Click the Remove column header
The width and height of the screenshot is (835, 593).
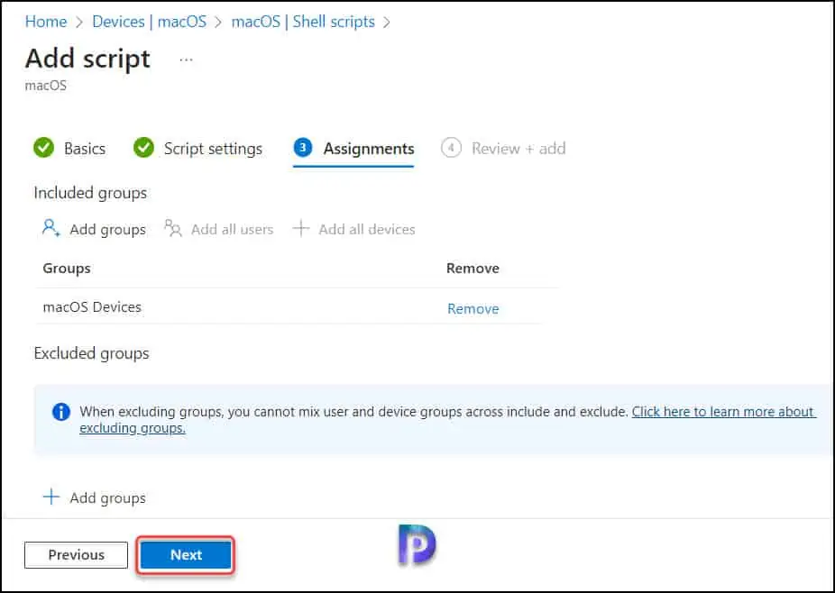(x=473, y=269)
